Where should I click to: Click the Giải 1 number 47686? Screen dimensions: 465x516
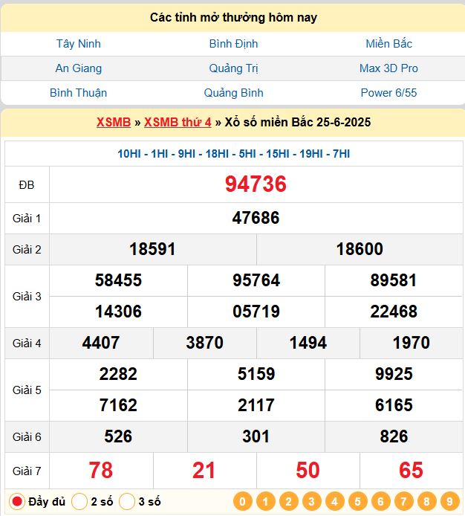pyautogui.click(x=256, y=218)
